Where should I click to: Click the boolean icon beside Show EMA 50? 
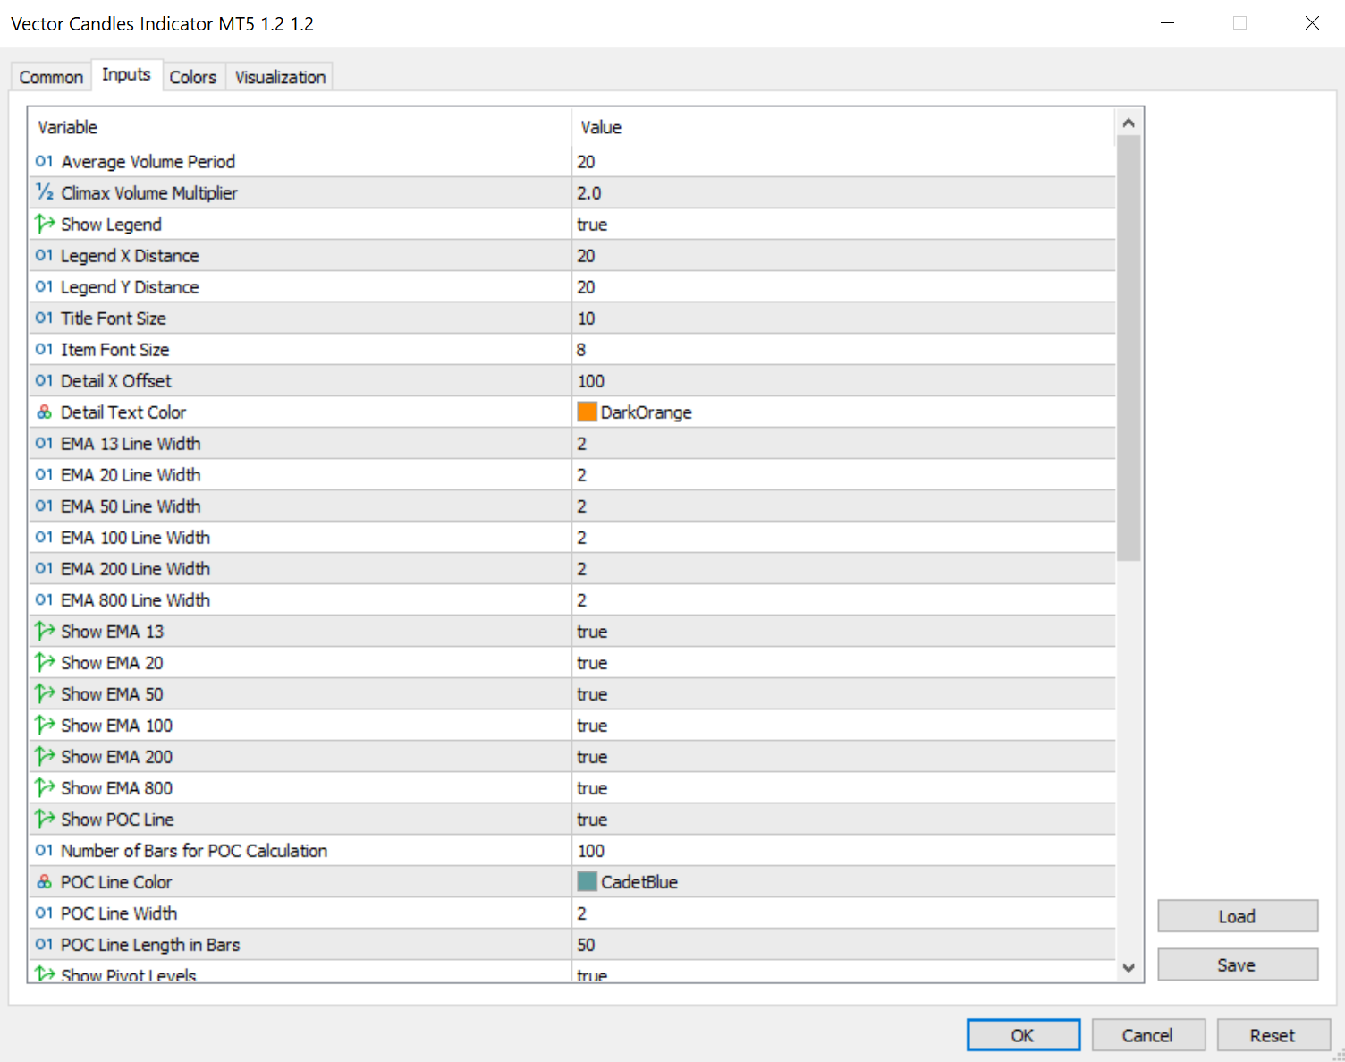pyautogui.click(x=44, y=694)
